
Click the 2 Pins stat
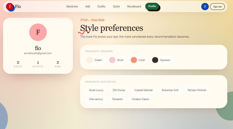[58, 64]
